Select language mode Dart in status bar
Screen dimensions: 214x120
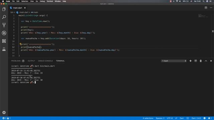click(182, 118)
